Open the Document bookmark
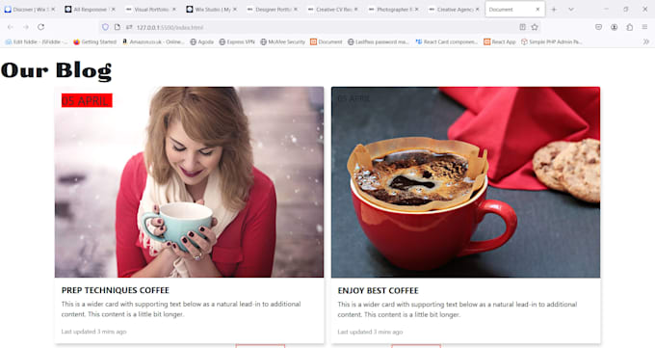Viewport: 655px width, 348px height. 326,41
